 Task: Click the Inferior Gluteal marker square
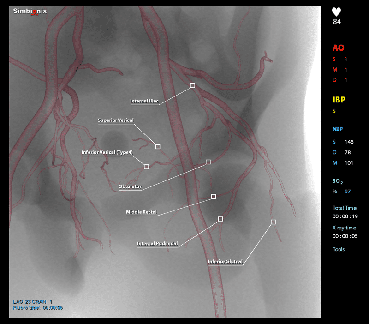pyautogui.click(x=273, y=222)
